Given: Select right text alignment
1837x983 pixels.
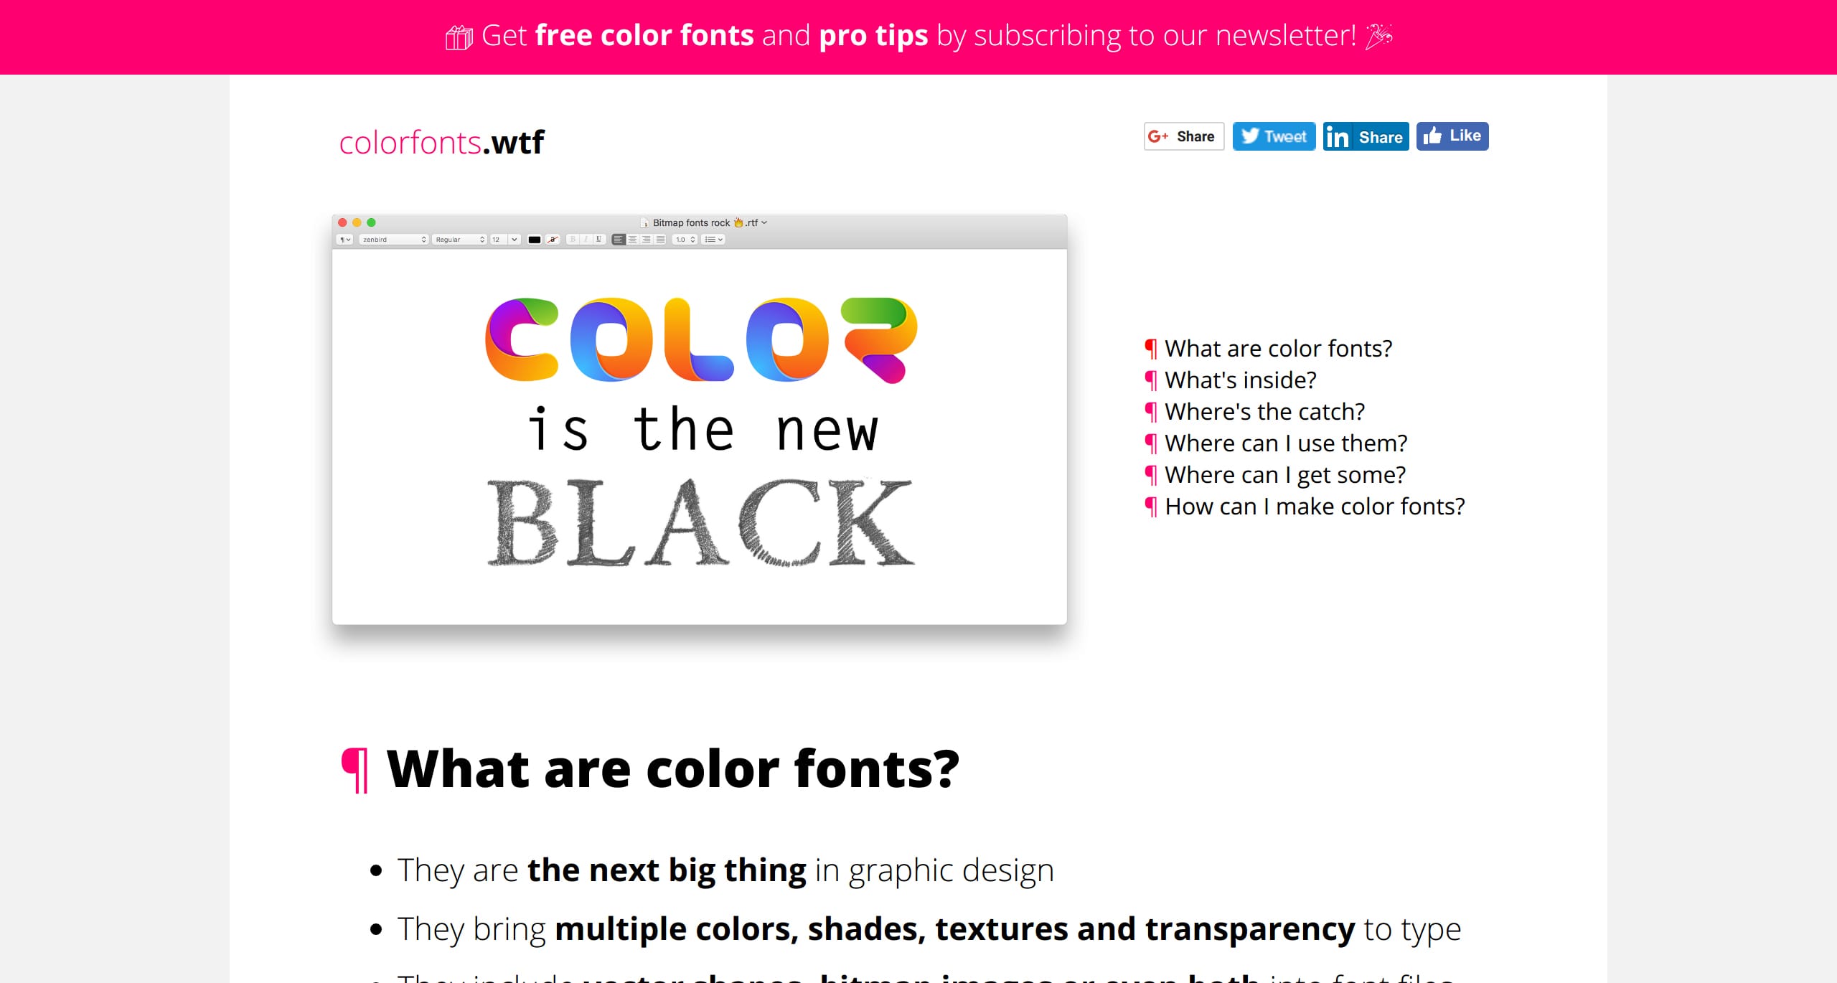Looking at the screenshot, I should (646, 239).
